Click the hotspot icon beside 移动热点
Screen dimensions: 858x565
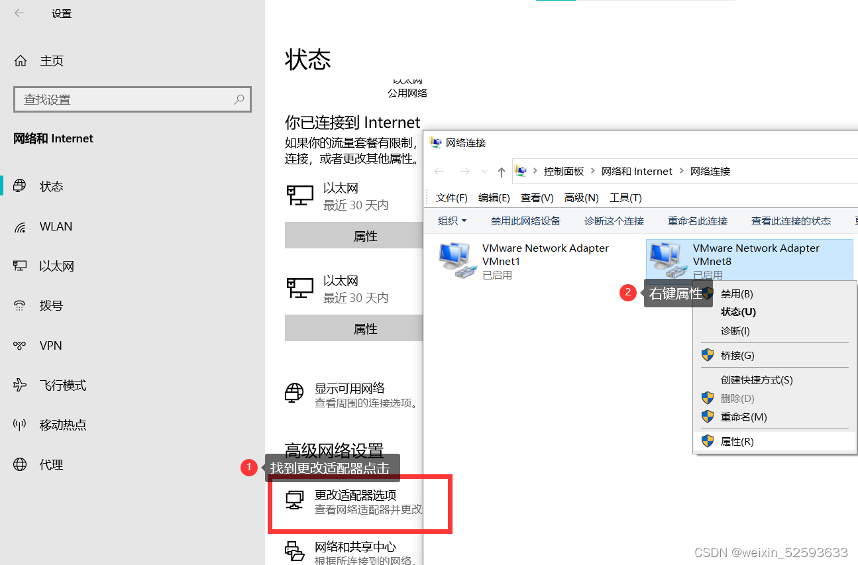tap(20, 425)
